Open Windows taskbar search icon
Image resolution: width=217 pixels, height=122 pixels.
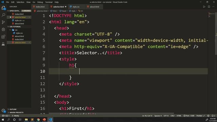(8, 120)
